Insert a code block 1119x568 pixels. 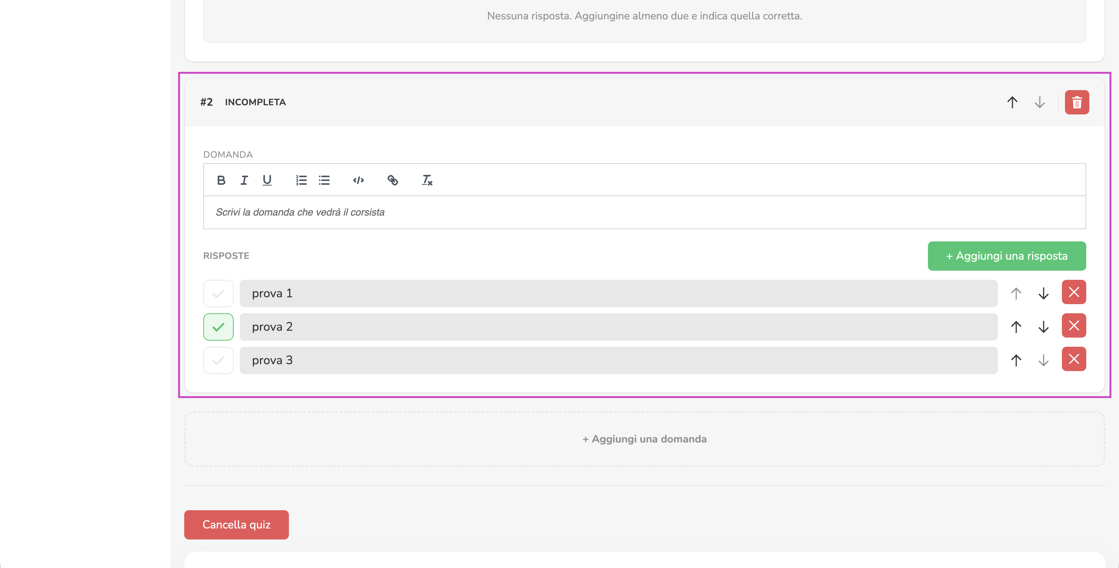click(x=359, y=180)
